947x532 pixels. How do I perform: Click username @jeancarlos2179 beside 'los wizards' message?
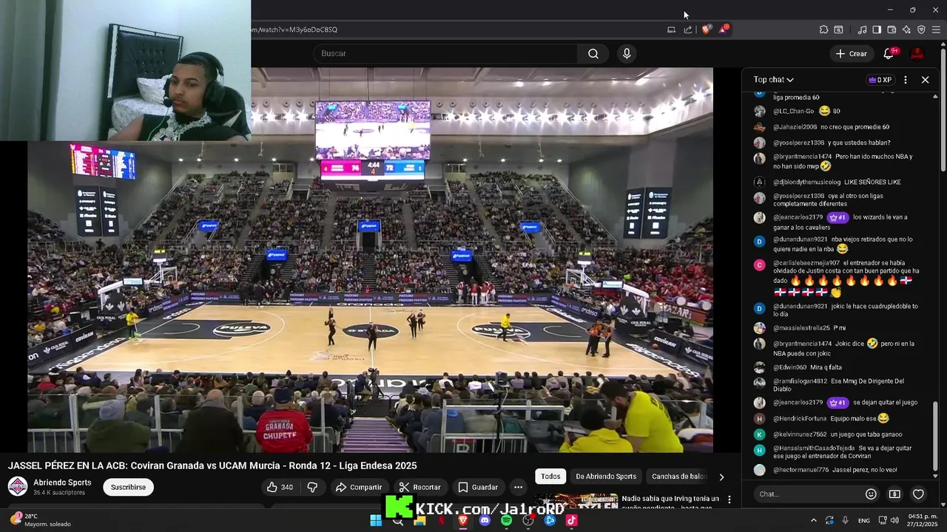point(798,217)
